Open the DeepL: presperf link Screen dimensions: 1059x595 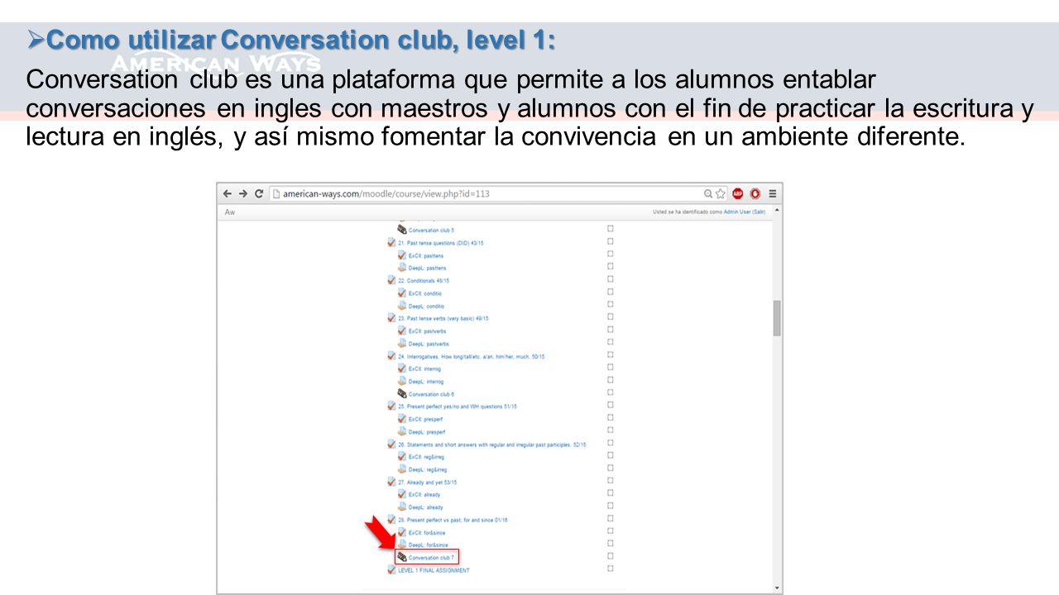(427, 431)
